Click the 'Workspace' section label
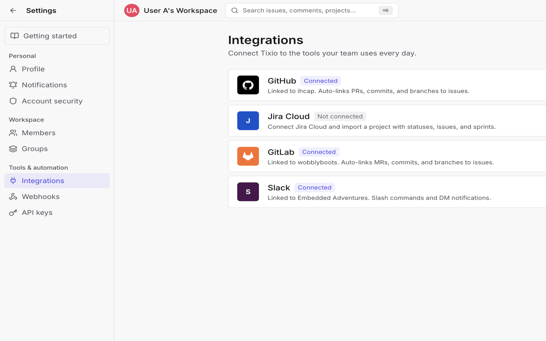 [27, 120]
